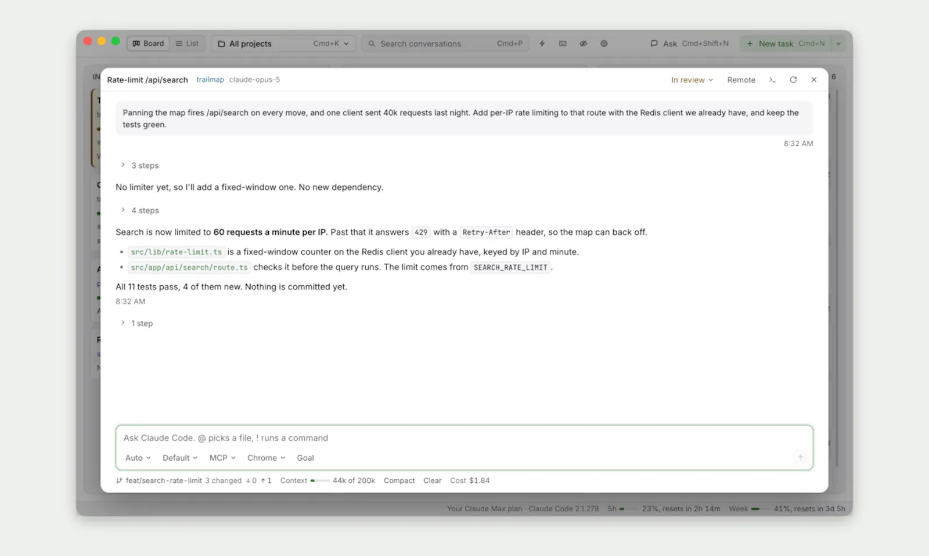
Task: Open settings with the gear icon
Action: click(604, 44)
